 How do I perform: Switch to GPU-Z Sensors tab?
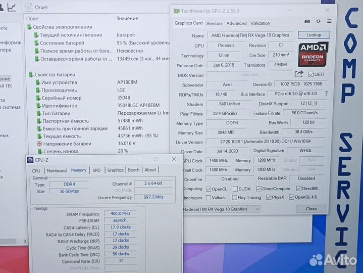pyautogui.click(x=215, y=23)
